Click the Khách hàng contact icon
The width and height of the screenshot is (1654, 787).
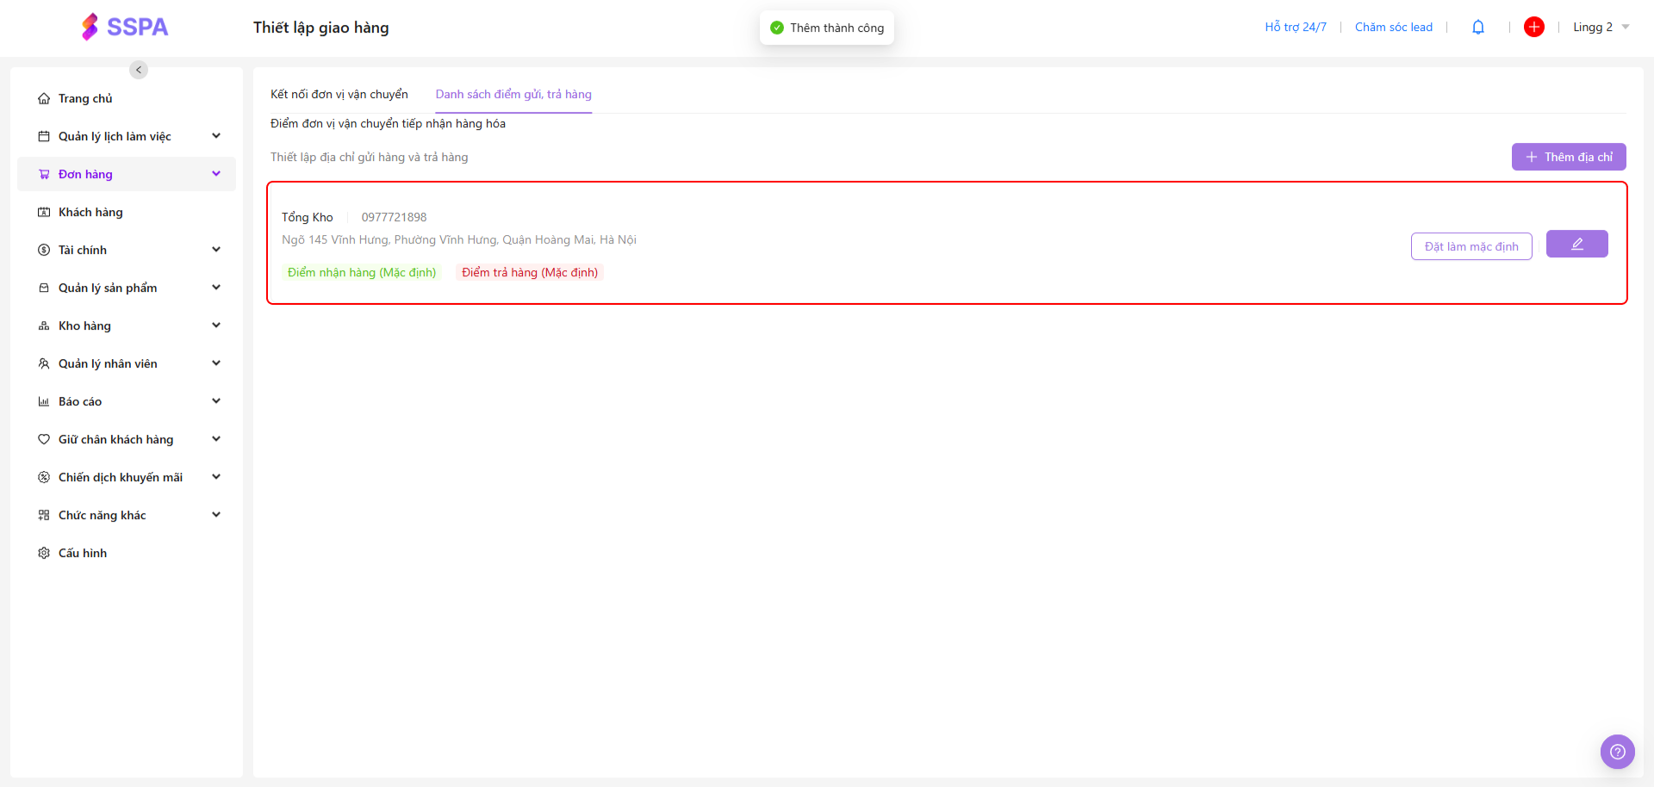44,213
